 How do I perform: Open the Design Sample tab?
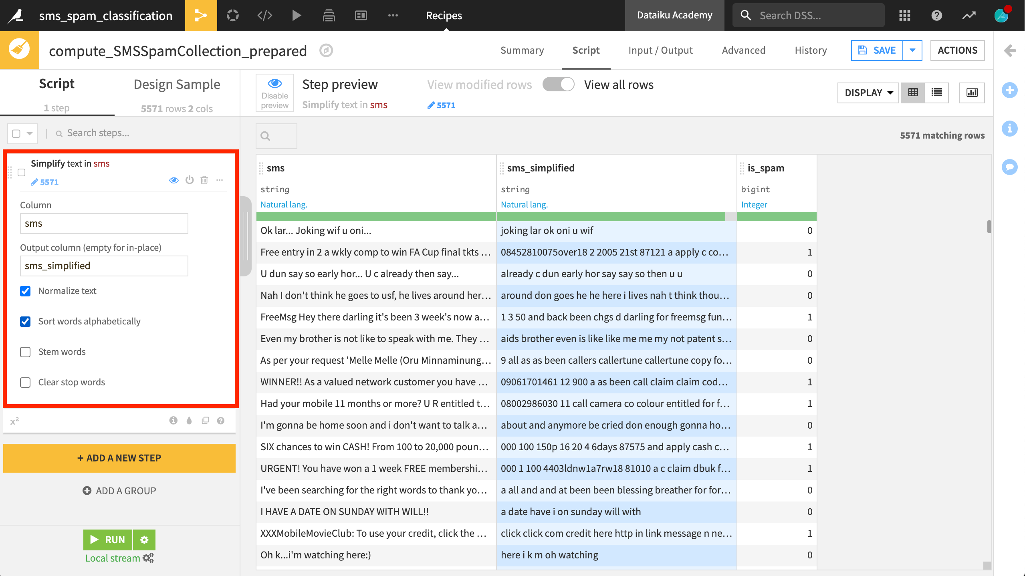click(177, 84)
